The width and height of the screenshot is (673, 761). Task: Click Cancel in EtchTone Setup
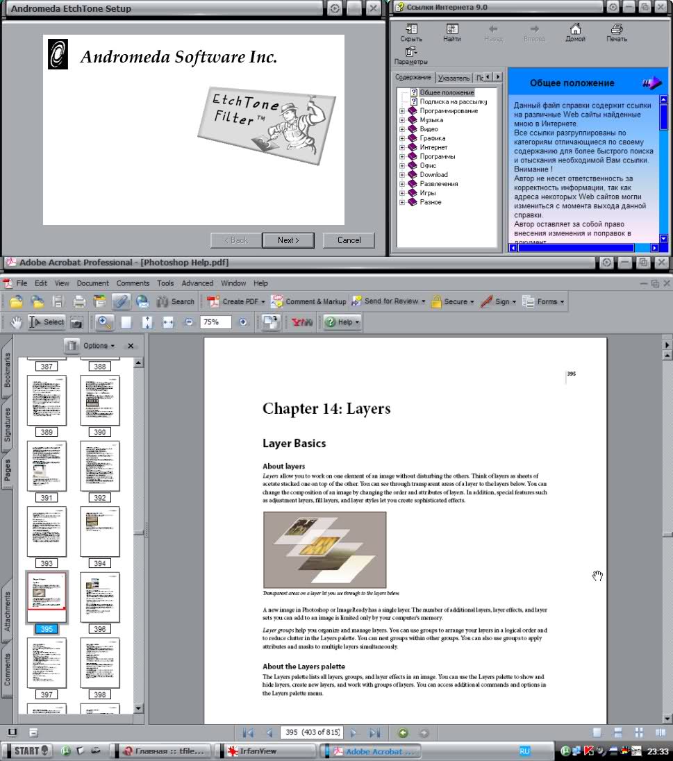pos(349,240)
